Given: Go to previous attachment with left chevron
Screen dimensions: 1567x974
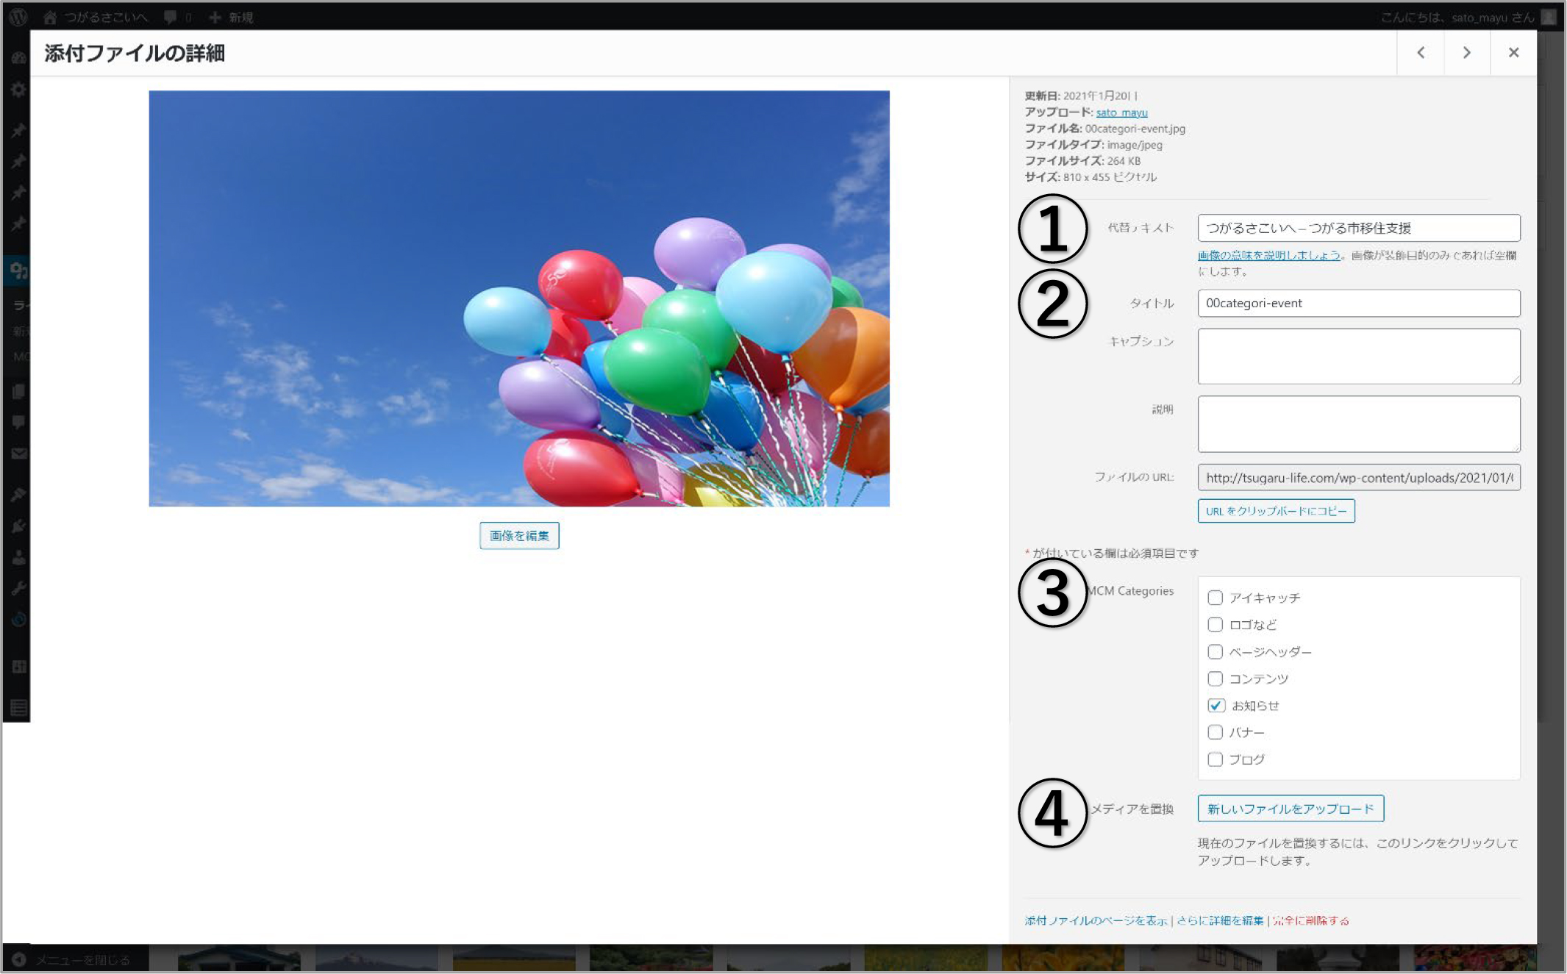Looking at the screenshot, I should pyautogui.click(x=1421, y=52).
